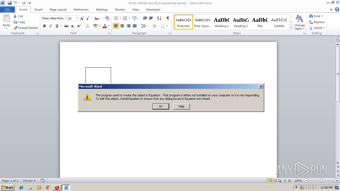Viewport: 340px width, 191px height.
Task: Toggle superscript formatting
Action: click(79, 26)
